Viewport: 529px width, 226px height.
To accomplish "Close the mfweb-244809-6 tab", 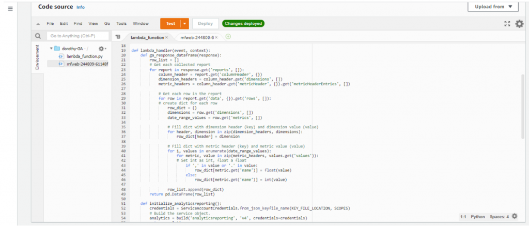I will click(x=216, y=38).
